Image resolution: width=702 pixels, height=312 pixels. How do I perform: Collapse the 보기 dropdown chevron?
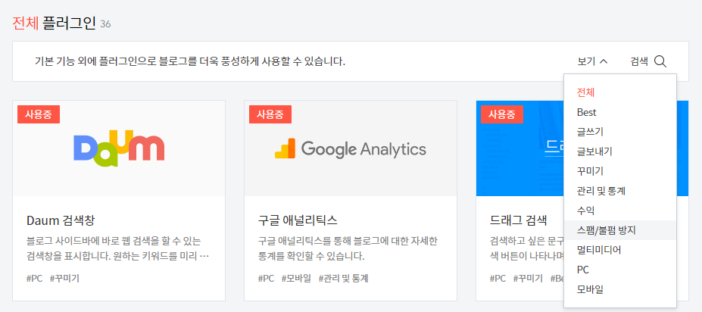click(603, 61)
